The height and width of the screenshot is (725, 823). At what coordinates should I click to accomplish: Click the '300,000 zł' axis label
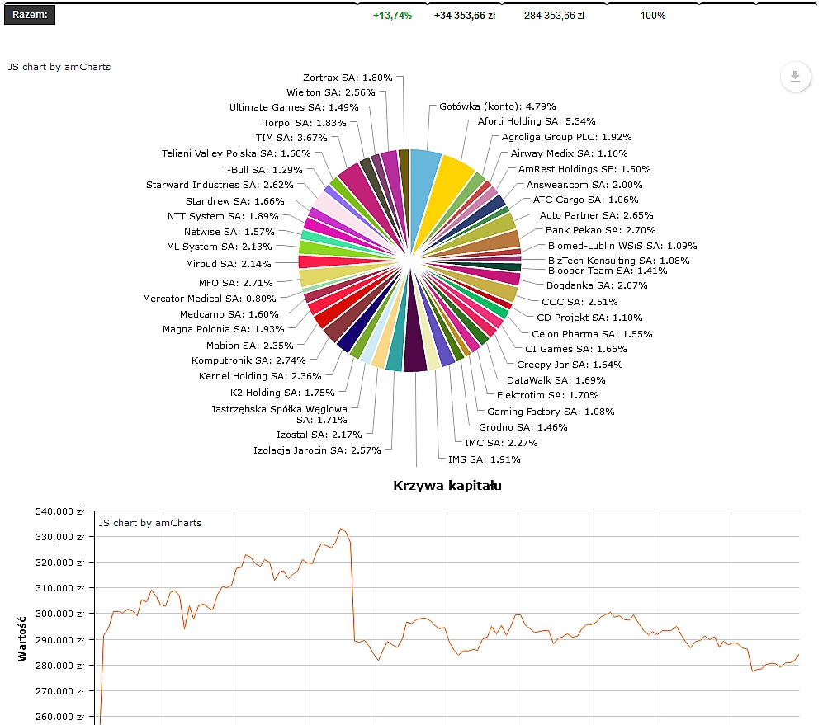tap(59, 614)
